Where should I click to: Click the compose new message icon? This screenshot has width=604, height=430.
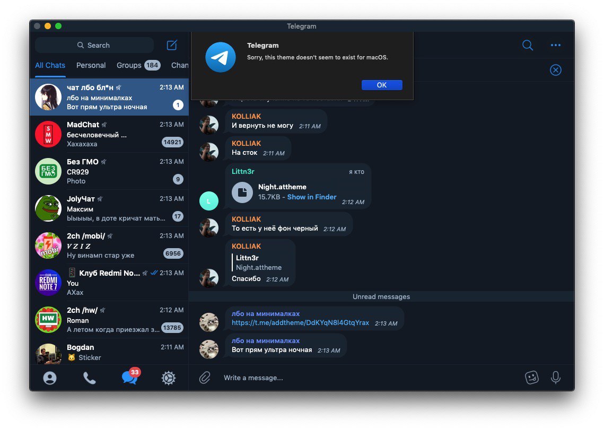172,45
